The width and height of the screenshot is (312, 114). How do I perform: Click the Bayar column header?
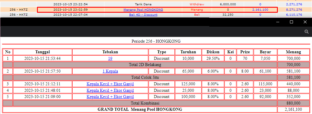265,52
